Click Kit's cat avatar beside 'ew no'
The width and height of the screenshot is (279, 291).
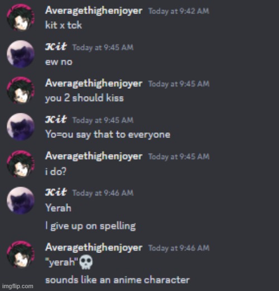tap(21, 54)
